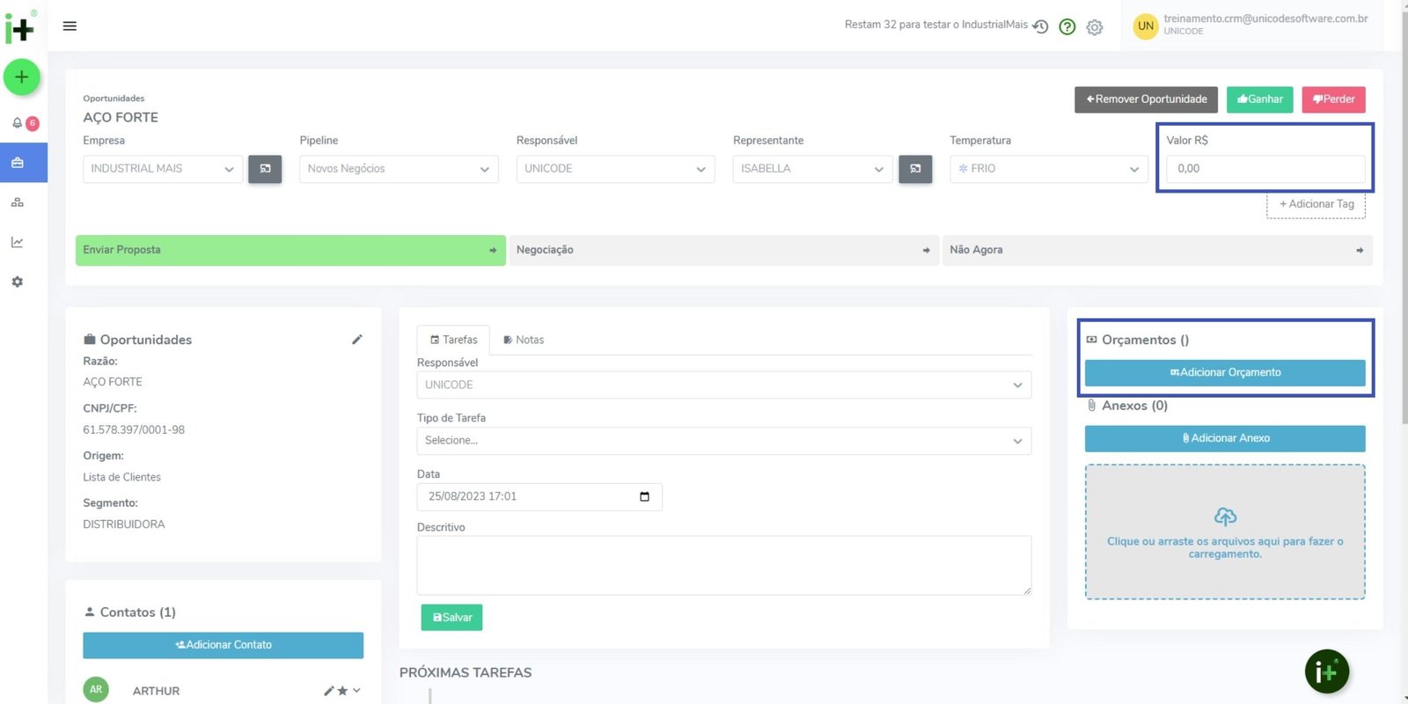This screenshot has height=704, width=1408.
Task: Mark contact ARTHUR with star icon
Action: 342,691
